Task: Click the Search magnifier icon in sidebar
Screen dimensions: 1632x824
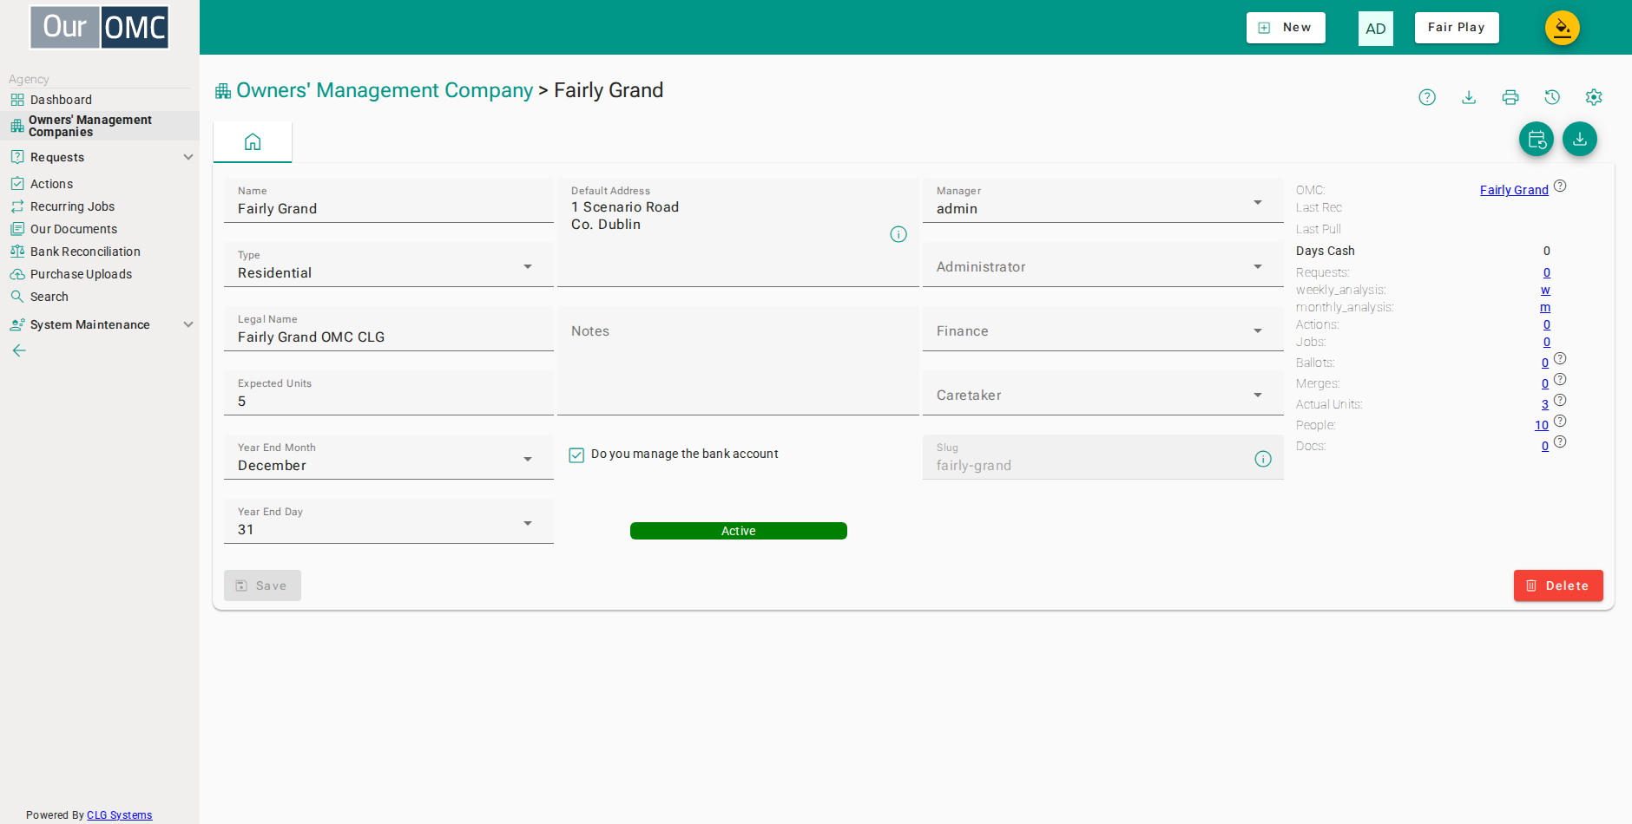Action: pos(17,297)
